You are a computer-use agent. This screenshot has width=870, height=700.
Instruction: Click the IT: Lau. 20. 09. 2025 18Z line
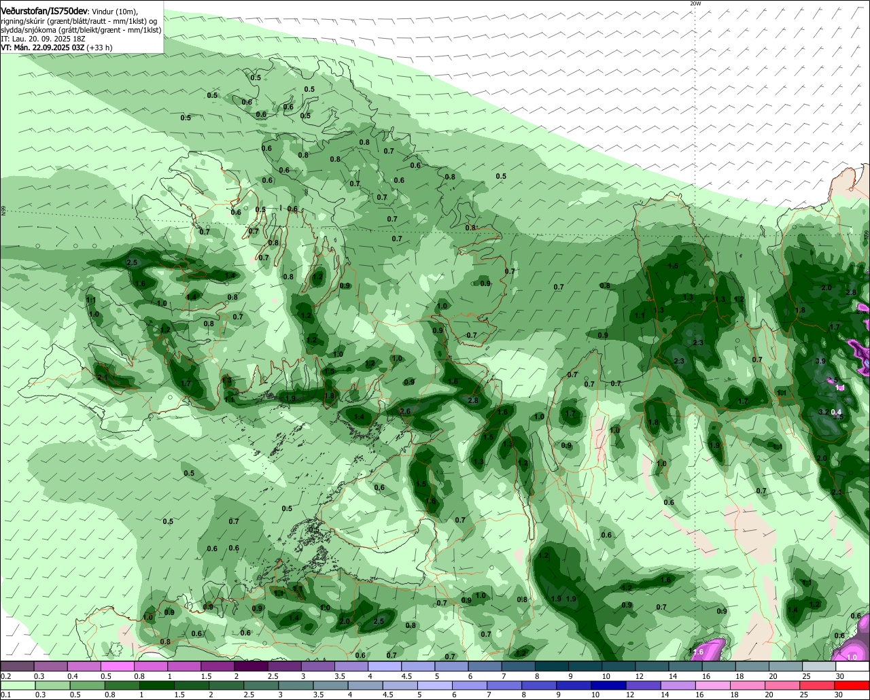(x=42, y=39)
